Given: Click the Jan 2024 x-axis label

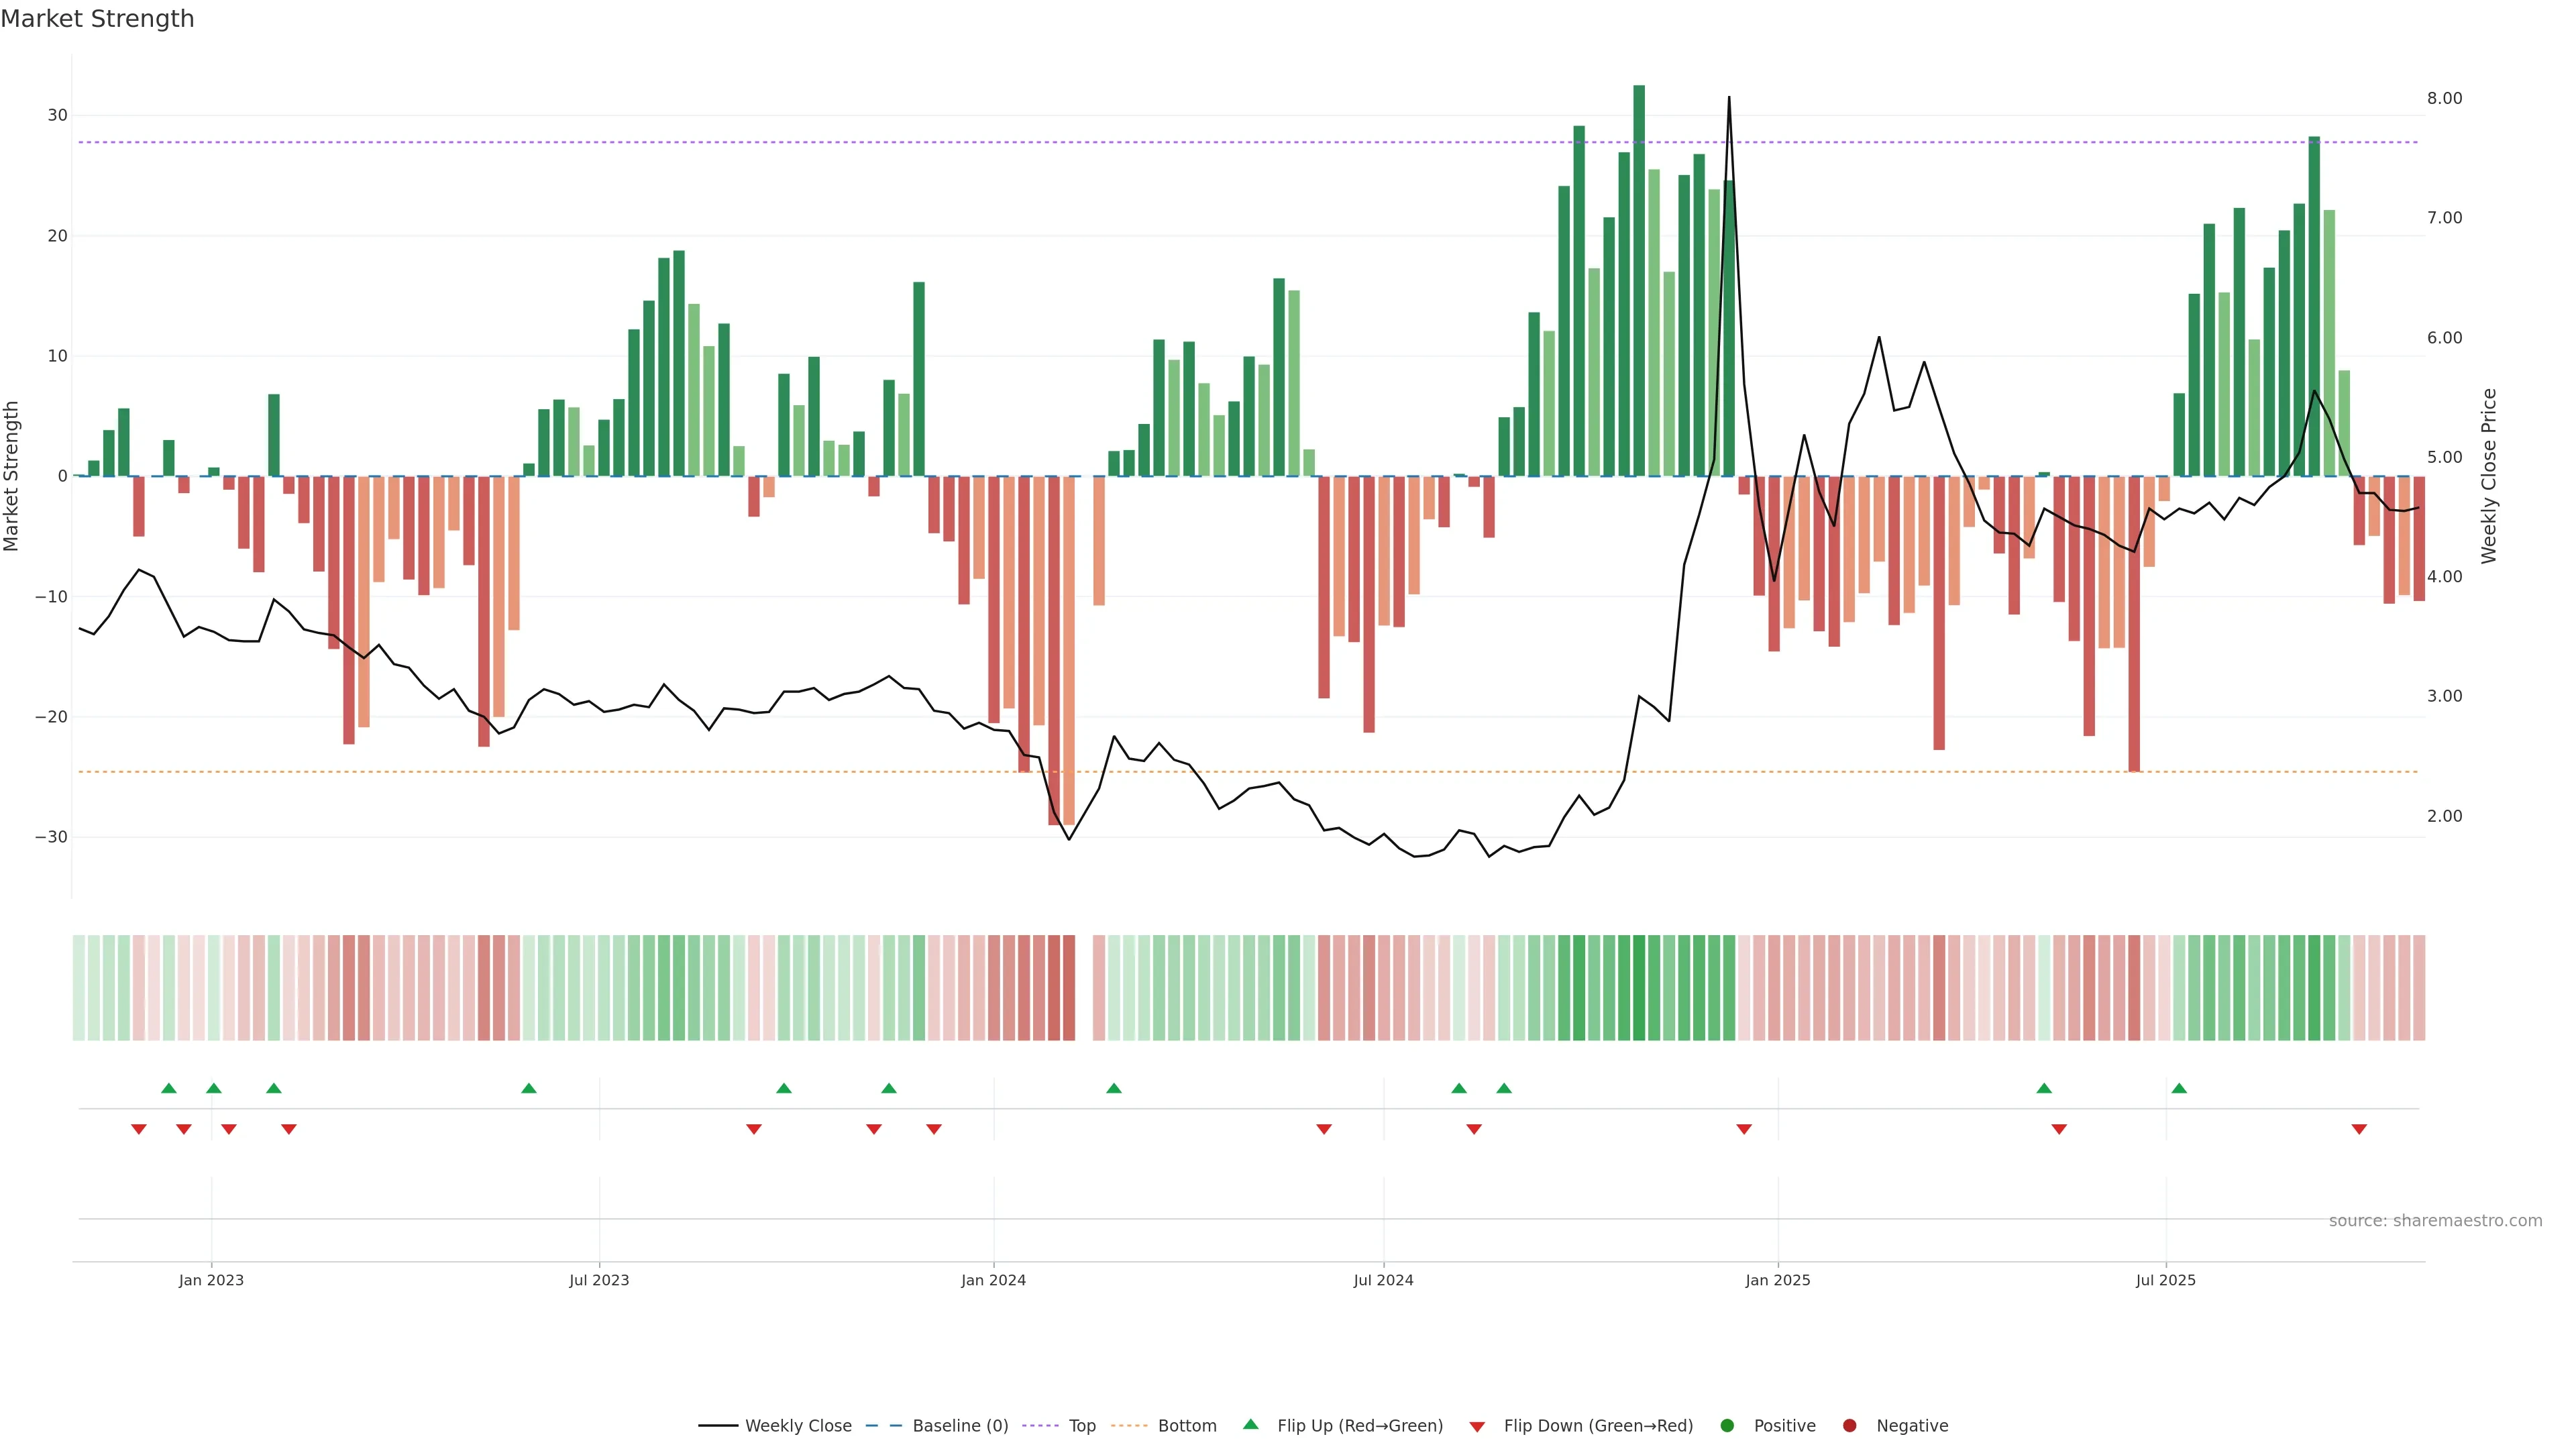Looking at the screenshot, I should (993, 1280).
